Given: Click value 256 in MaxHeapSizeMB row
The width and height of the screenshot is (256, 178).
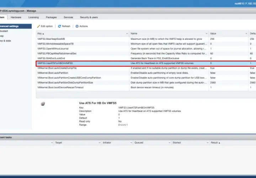Looking at the screenshot, I should (212, 39).
